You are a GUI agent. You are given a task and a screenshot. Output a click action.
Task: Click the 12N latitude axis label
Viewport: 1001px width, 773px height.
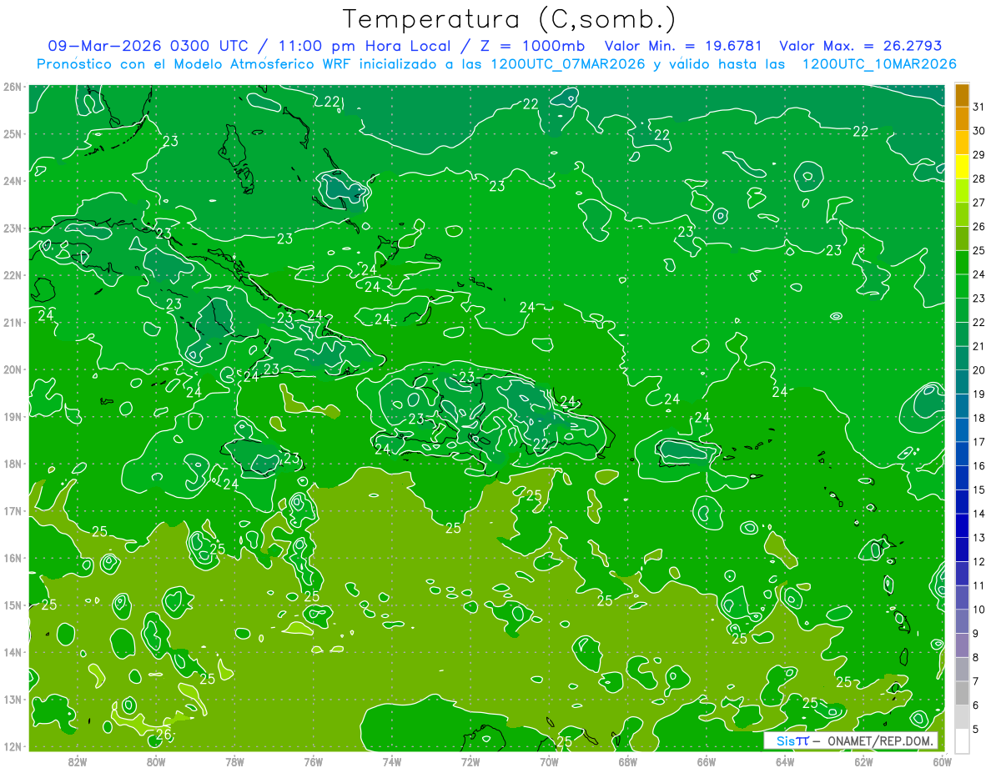[x=12, y=746]
